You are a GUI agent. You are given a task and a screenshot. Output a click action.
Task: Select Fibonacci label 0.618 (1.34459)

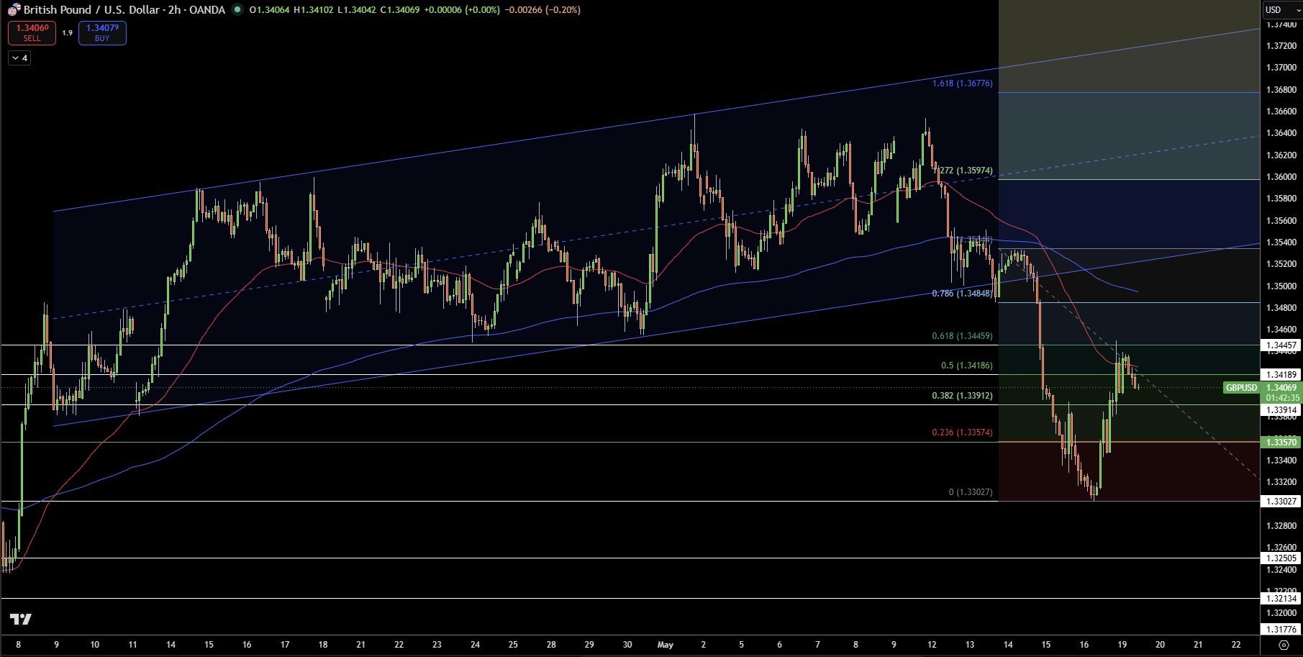point(962,336)
